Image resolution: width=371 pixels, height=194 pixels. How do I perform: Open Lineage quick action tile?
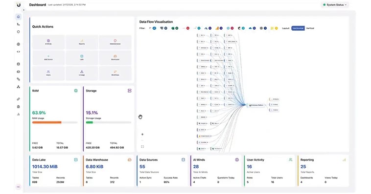[82, 73]
